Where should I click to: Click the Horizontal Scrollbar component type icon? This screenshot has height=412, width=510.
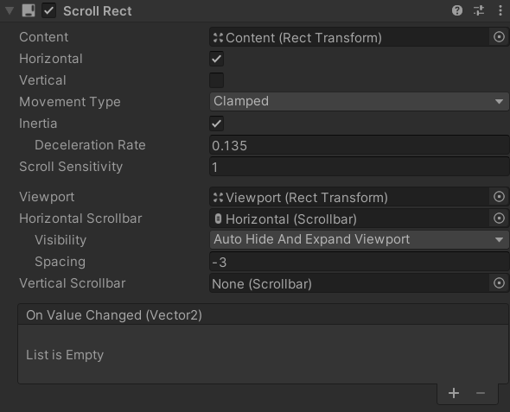pos(218,219)
